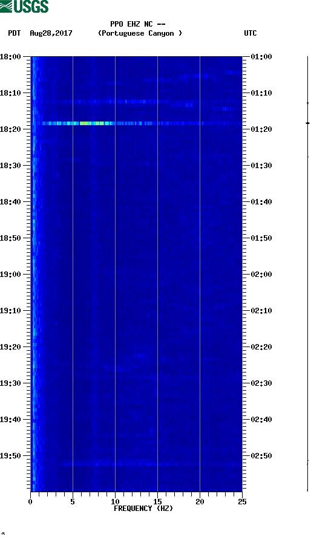Click the seismogram spike marker near 01:18 UTC
Image resolution: width=334 pixels, height=540 pixels.
click(308, 123)
